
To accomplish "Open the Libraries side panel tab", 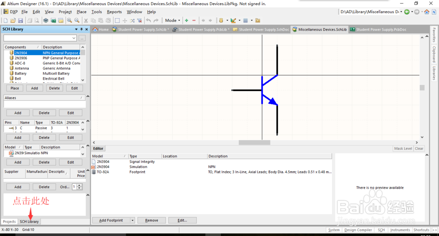I will 434,73.
